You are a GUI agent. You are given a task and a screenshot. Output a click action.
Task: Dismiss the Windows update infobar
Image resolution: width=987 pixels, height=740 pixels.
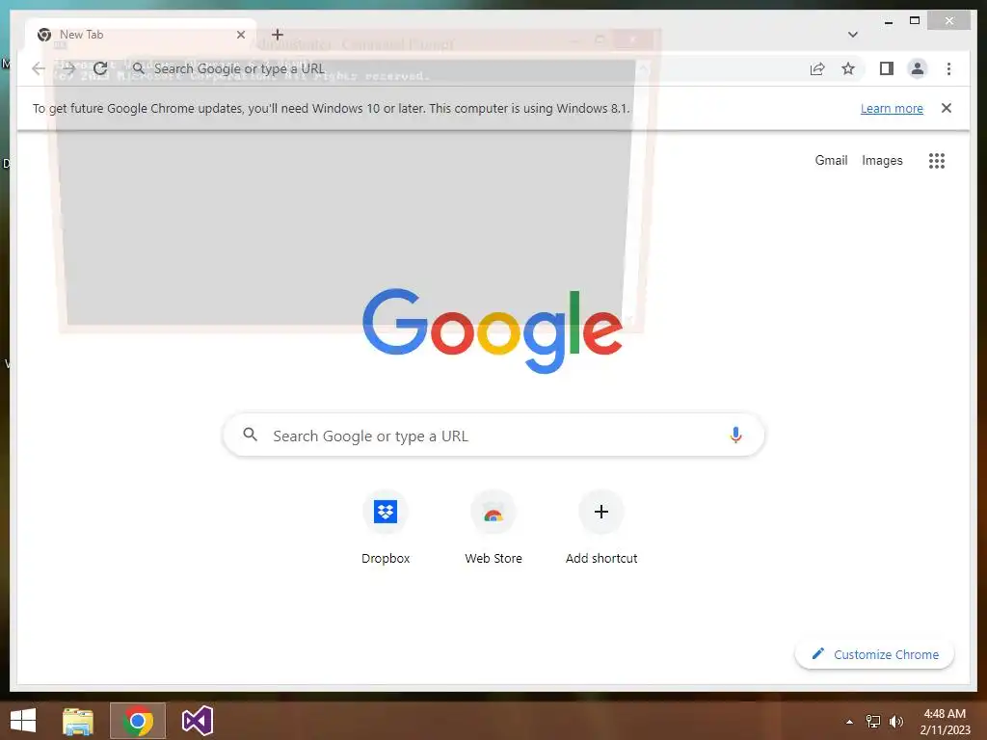(x=947, y=108)
